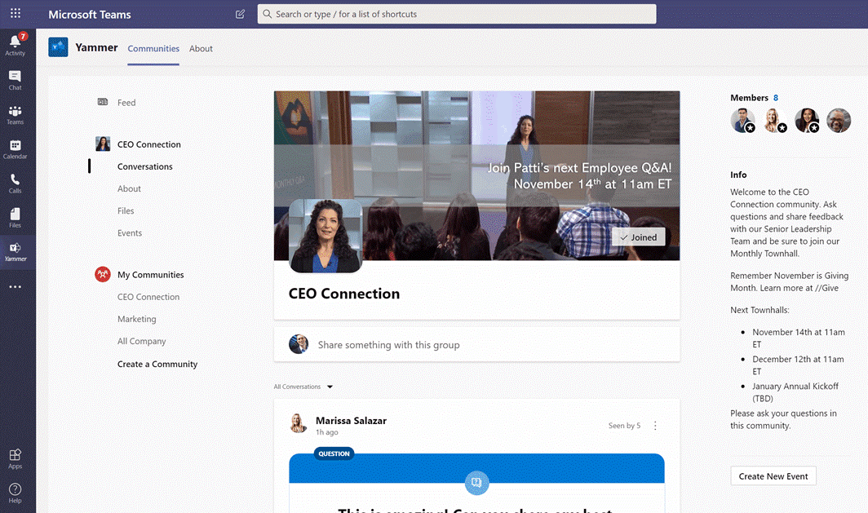
Task: Open Chat in the left rail
Action: point(15,79)
